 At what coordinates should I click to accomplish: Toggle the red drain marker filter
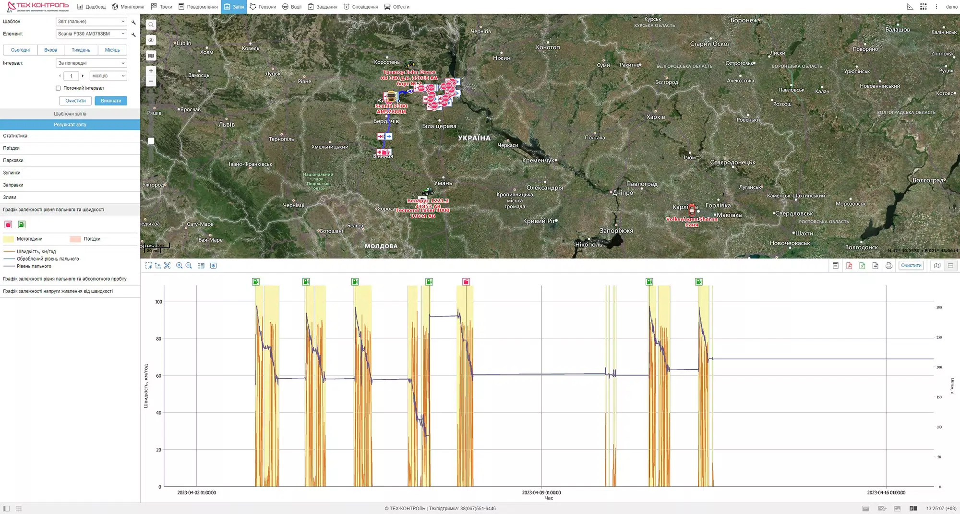tap(8, 224)
